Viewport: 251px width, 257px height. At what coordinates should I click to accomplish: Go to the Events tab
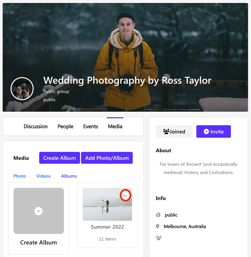click(91, 126)
